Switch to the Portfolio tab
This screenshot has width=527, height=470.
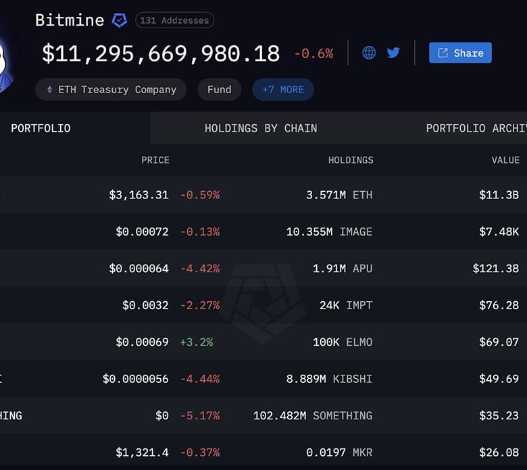pyautogui.click(x=41, y=128)
